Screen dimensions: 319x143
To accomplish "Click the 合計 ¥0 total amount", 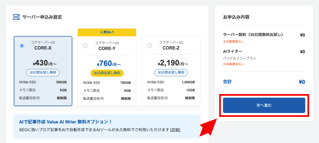I will click(x=302, y=82).
